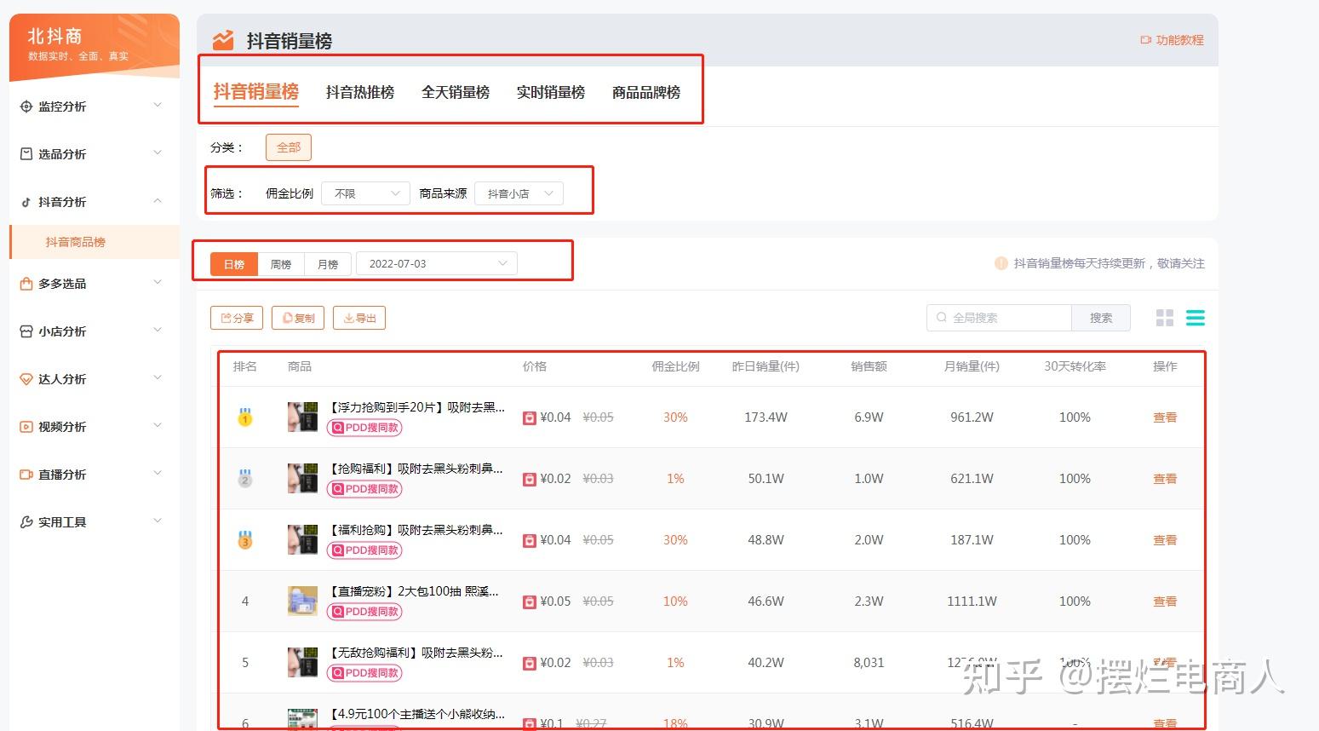Click the 直播分析 camera icon

pos(26,475)
